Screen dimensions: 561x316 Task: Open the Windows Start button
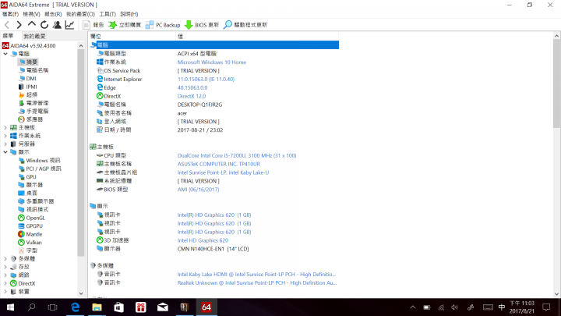(10, 307)
